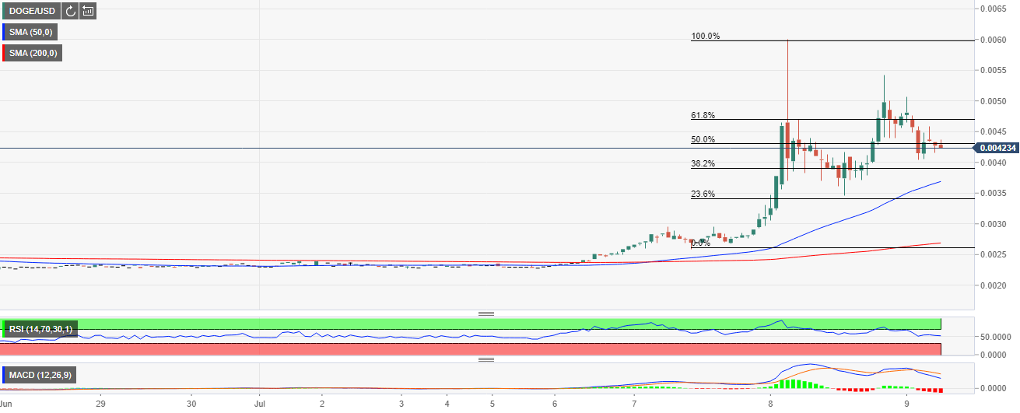The image size is (1020, 413).
Task: Click the 23.6% Fibonacci level label
Action: (x=703, y=194)
